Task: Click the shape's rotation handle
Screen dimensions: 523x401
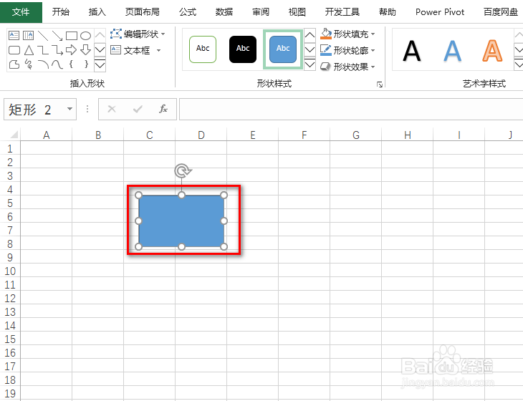Action: tap(182, 171)
